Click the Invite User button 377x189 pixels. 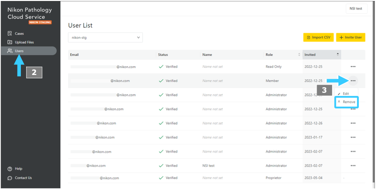pyautogui.click(x=351, y=37)
